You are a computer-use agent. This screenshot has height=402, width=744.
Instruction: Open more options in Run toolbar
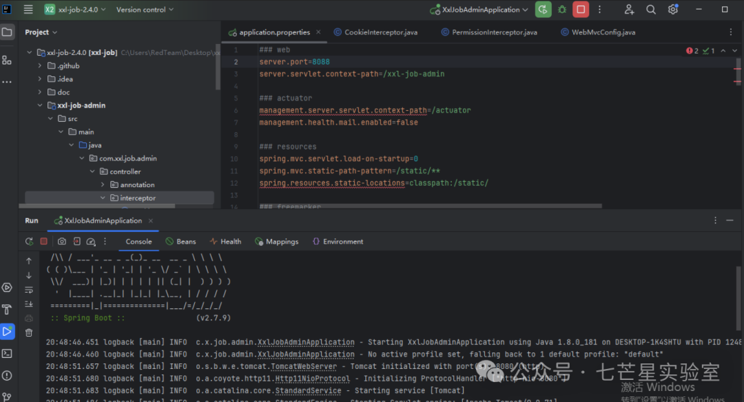tap(105, 242)
